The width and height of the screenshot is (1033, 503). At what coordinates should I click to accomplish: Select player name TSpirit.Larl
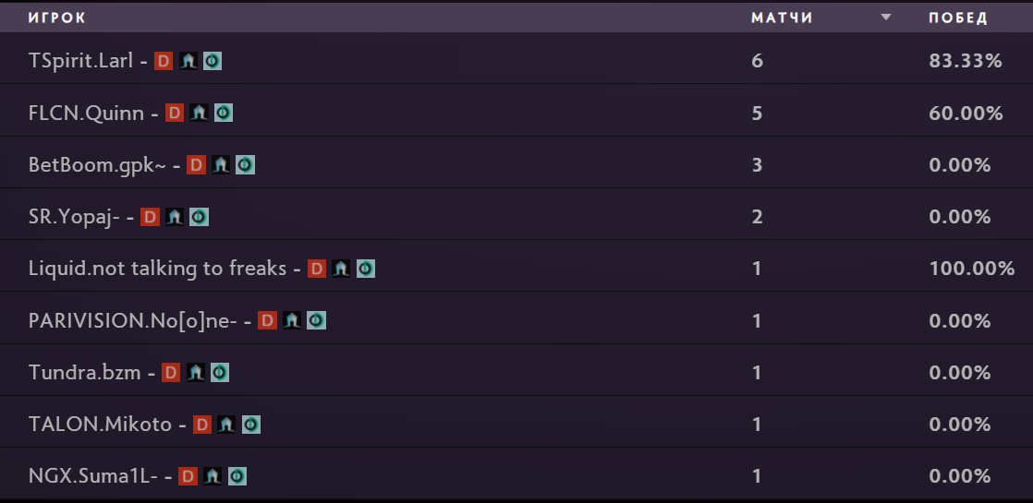pos(82,61)
